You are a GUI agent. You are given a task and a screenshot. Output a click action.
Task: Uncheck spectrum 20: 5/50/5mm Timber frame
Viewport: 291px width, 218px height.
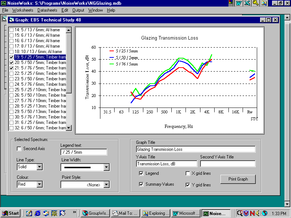[x=12, y=62]
